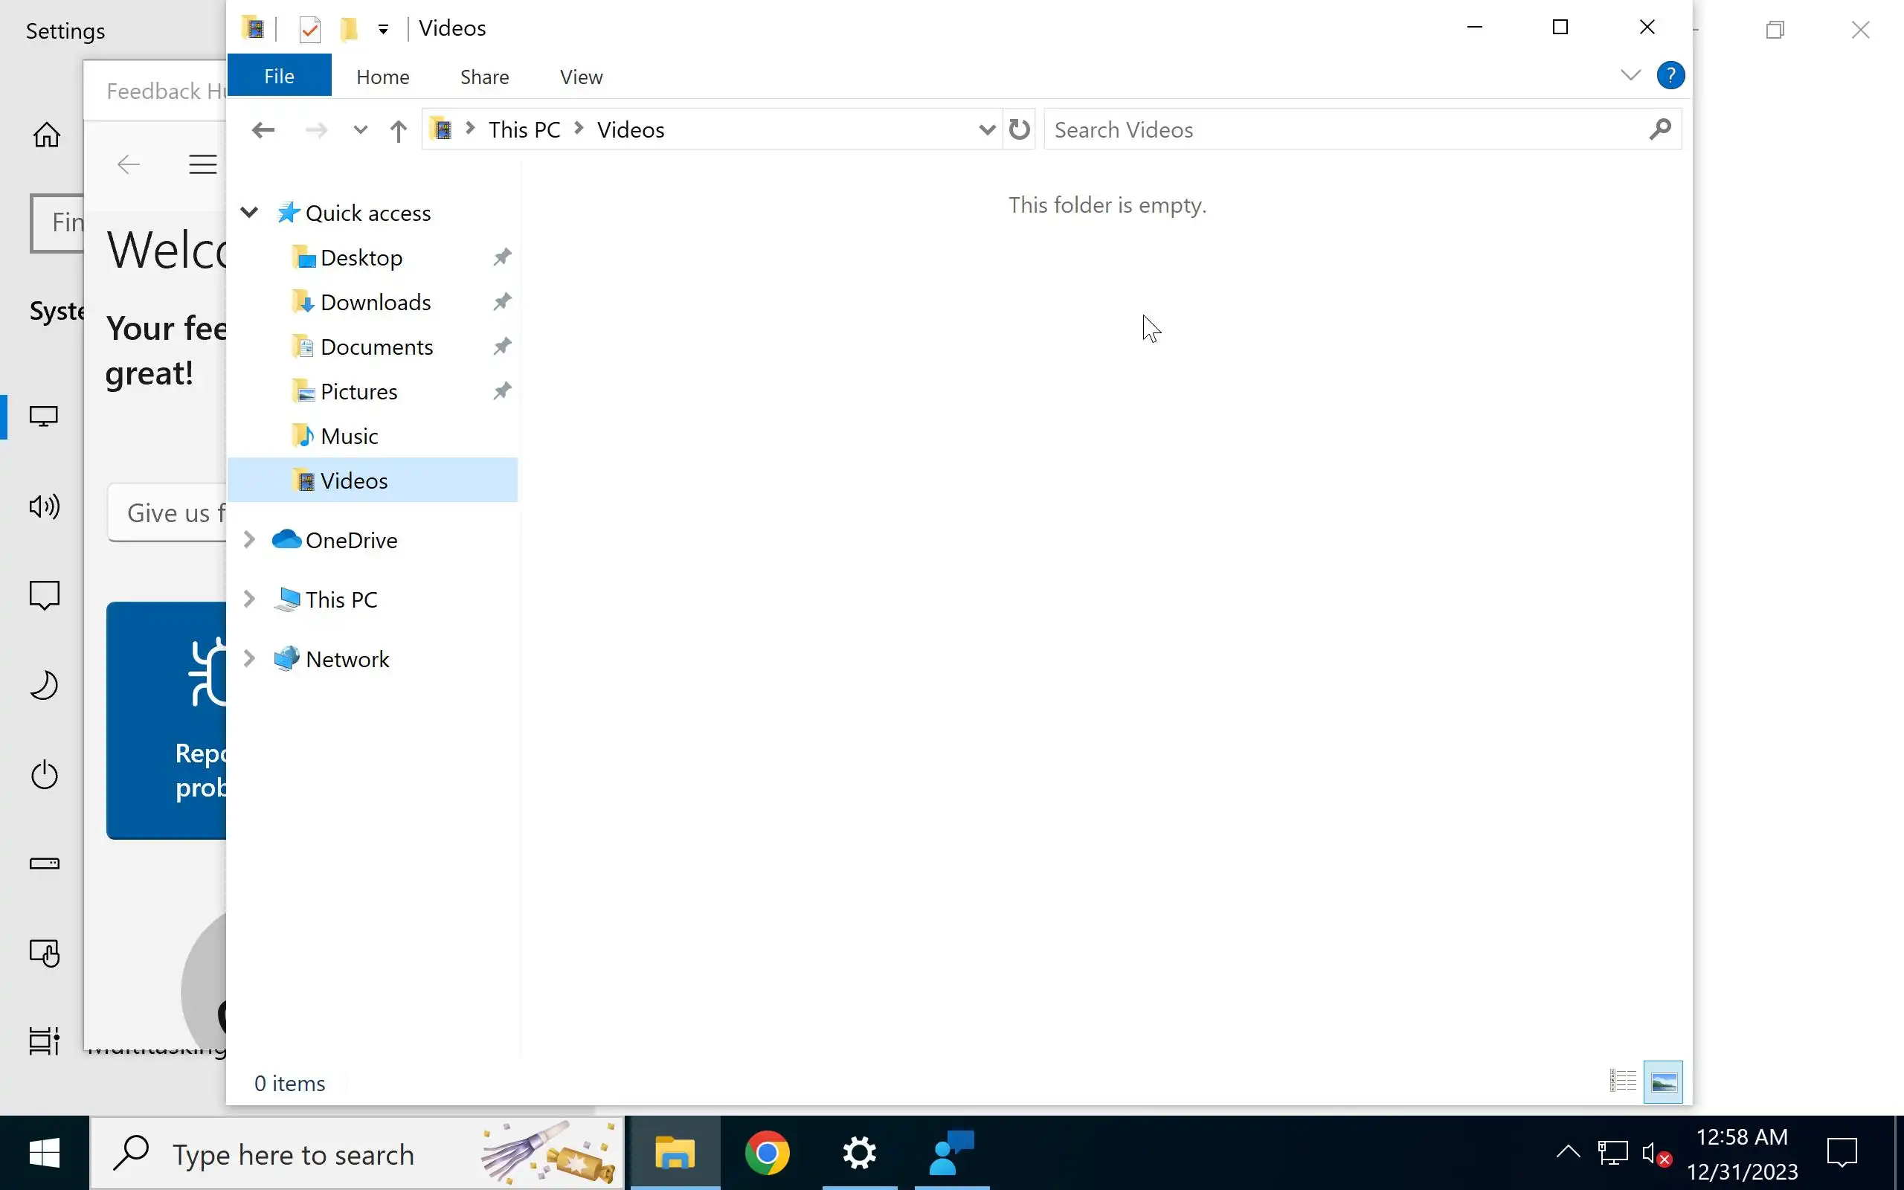Click This PC in the address breadcrumb
This screenshot has width=1904, height=1190.
[x=524, y=130]
